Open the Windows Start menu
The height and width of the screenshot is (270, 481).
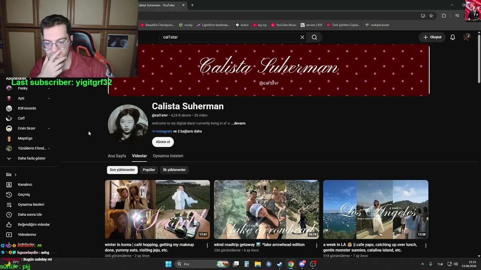[x=168, y=264]
